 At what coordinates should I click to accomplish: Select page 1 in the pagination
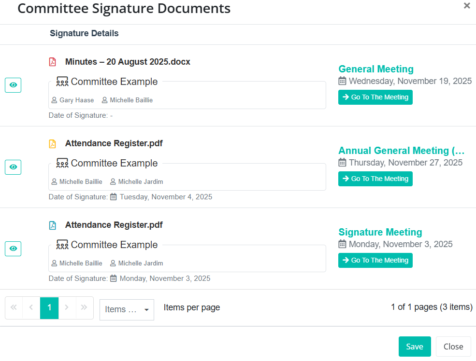pyautogui.click(x=49, y=307)
